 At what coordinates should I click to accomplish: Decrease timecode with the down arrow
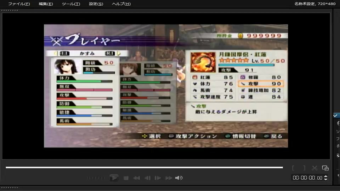(326, 179)
